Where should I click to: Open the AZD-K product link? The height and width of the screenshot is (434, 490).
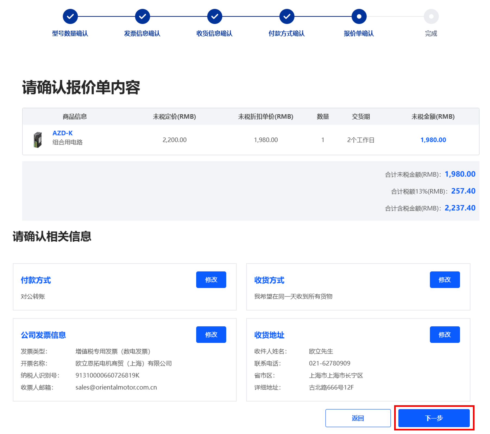(62, 133)
